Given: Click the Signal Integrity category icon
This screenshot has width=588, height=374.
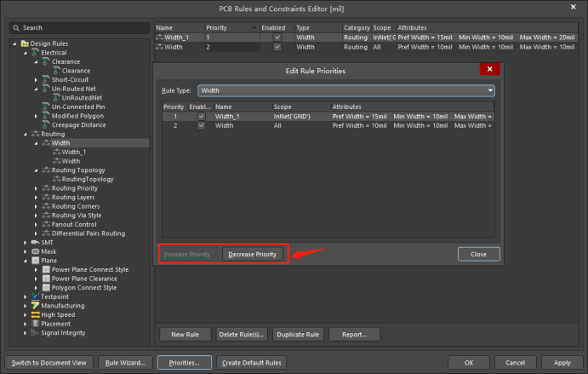Looking at the screenshot, I should pos(35,332).
